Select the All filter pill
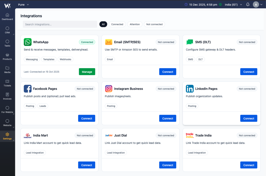 (x=103, y=24)
